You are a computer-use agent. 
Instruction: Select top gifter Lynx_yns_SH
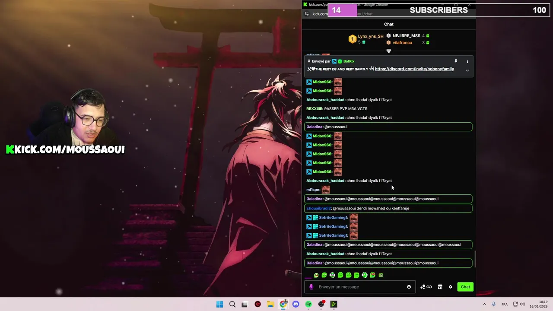[371, 36]
